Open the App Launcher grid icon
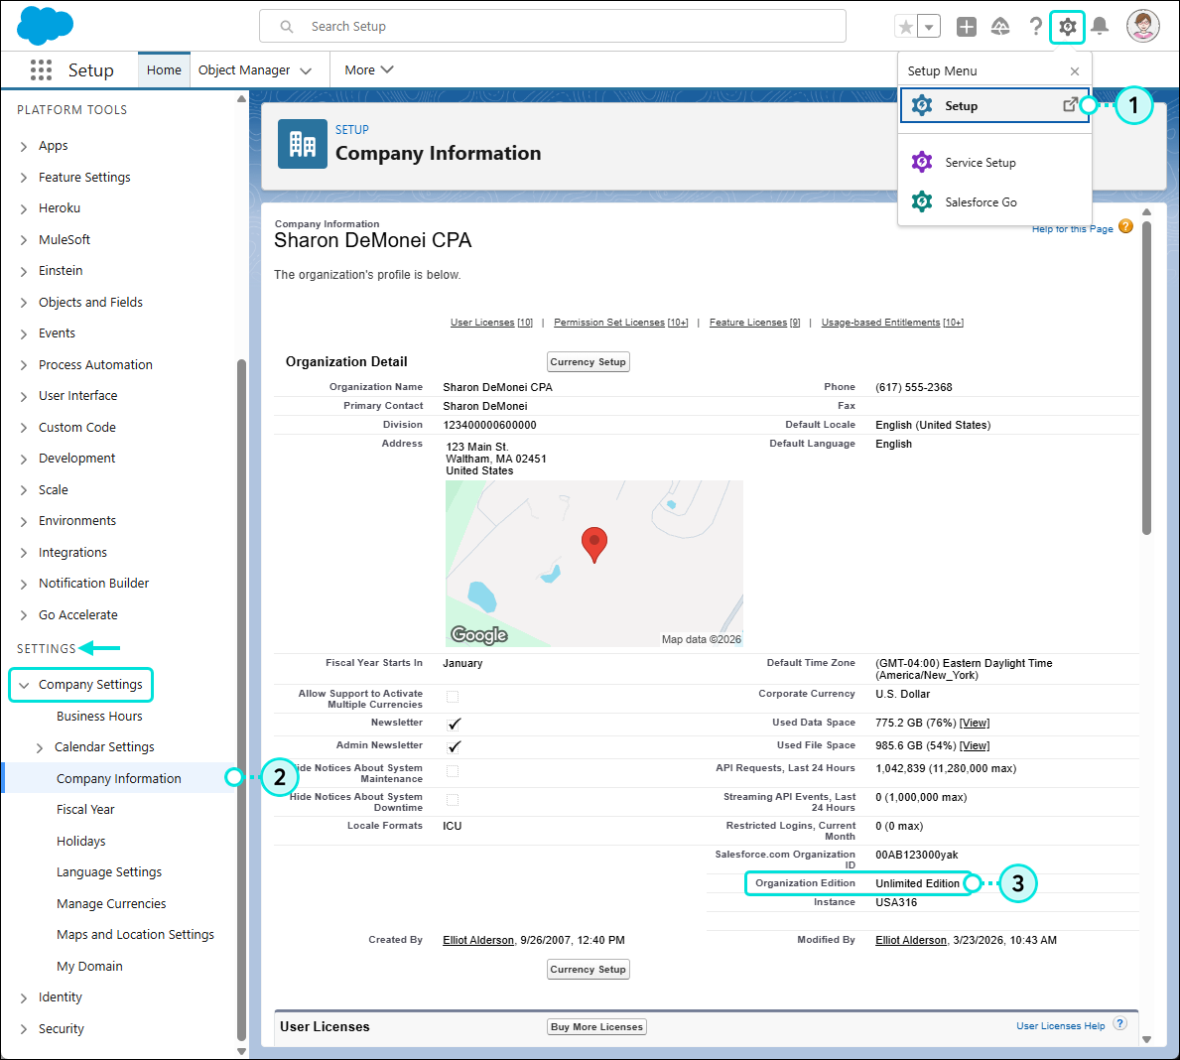Viewport: 1180px width, 1060px height. [41, 69]
